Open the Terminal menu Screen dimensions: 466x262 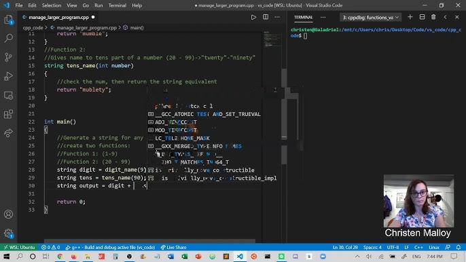(x=117, y=5)
